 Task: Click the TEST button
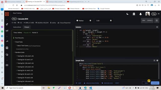146,83
